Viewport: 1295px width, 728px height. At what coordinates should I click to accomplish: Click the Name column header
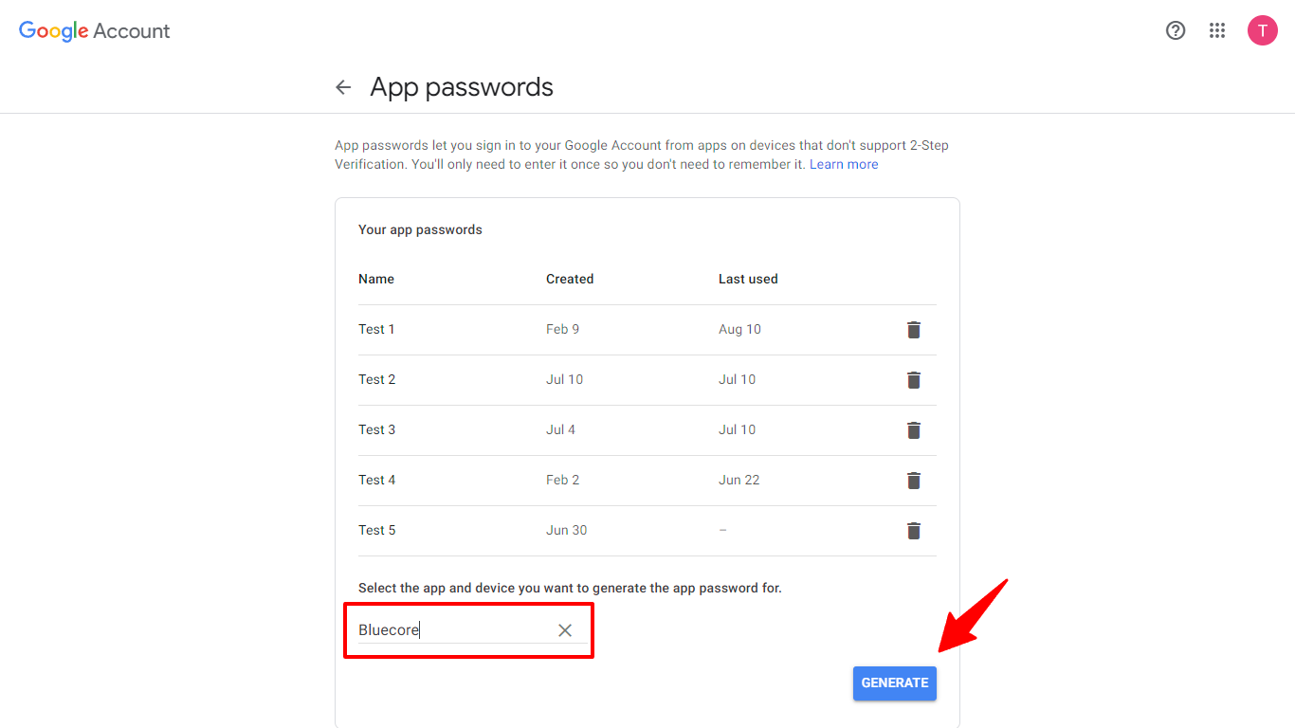pyautogui.click(x=376, y=280)
